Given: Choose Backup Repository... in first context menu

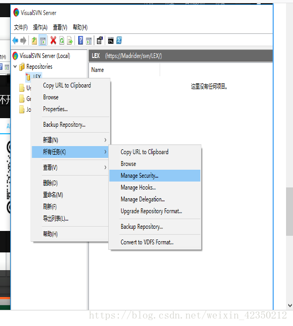Looking at the screenshot, I should (x=71, y=125).
